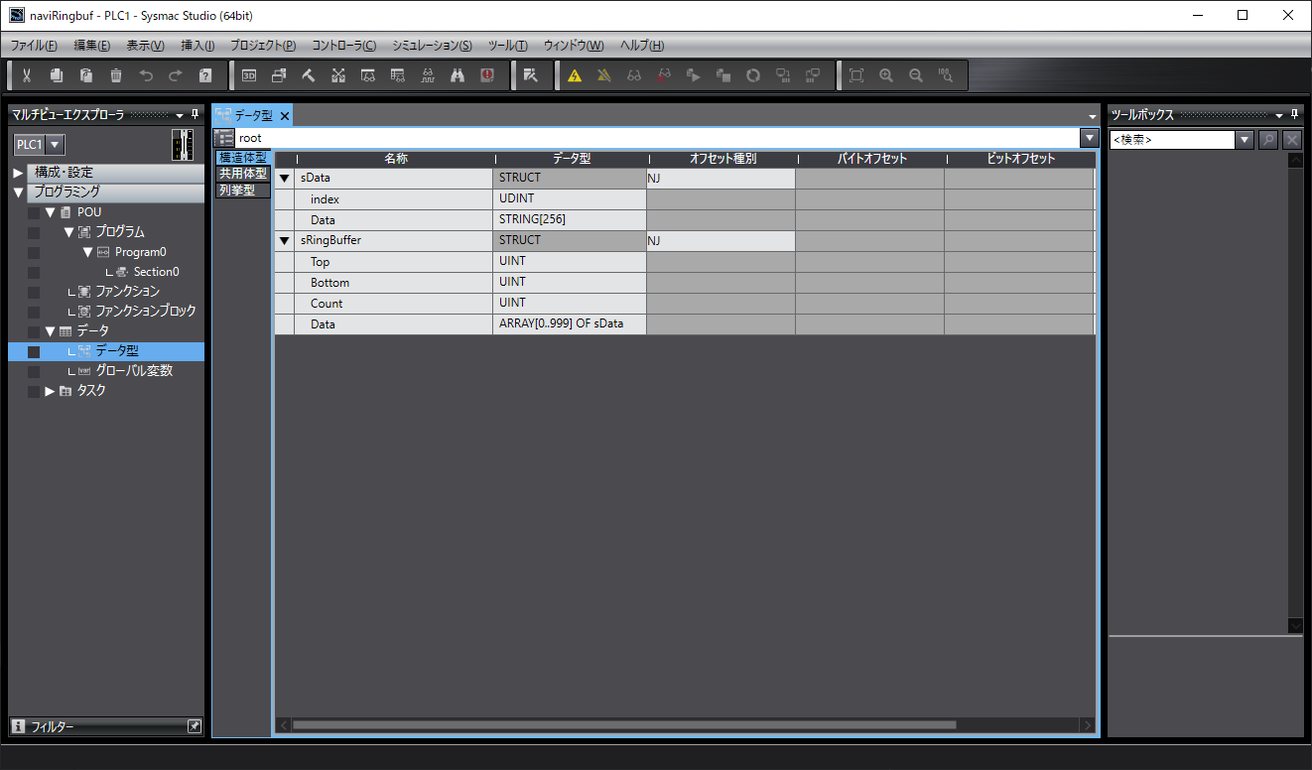Pin the ツールボックス panel
Image resolution: width=1312 pixels, height=770 pixels.
coord(1293,115)
